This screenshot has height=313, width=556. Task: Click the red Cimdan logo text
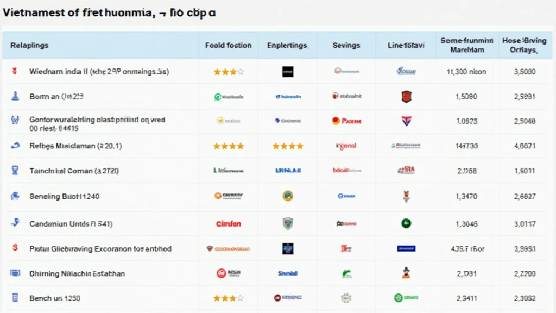tap(229, 223)
